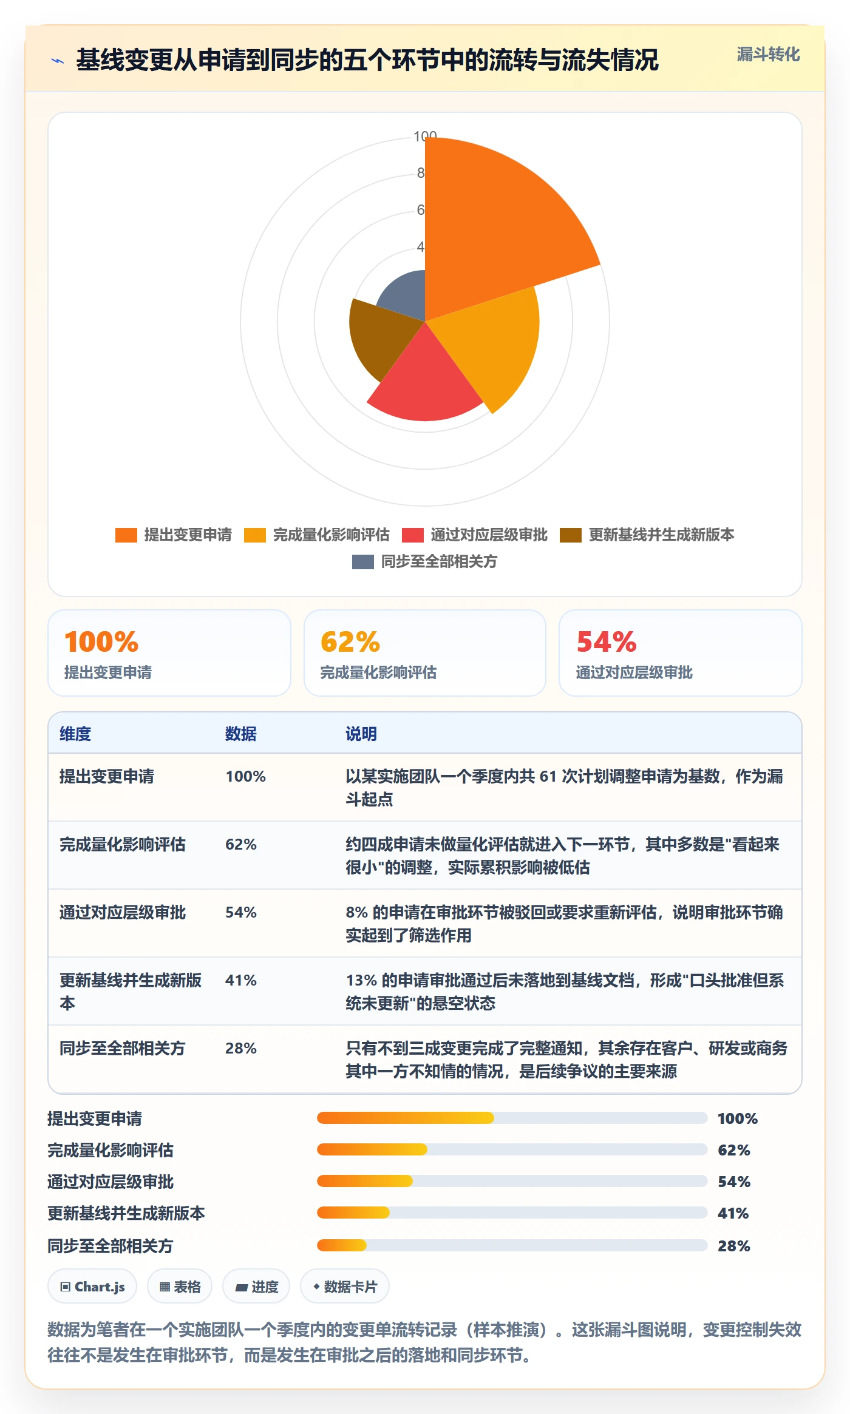Viewport: 850px width, 1414px height.
Task: Click the 提出变更申请 progress bar
Action: (x=512, y=1118)
